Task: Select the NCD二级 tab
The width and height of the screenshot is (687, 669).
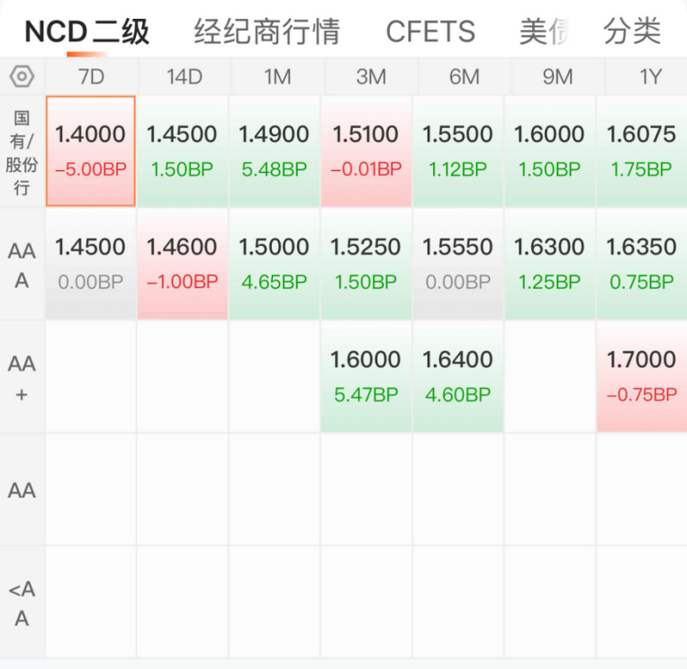Action: [x=86, y=32]
